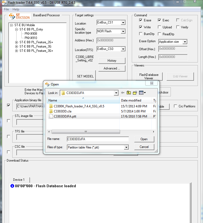
Task: Click the Open button in dialog
Action: 144,139
